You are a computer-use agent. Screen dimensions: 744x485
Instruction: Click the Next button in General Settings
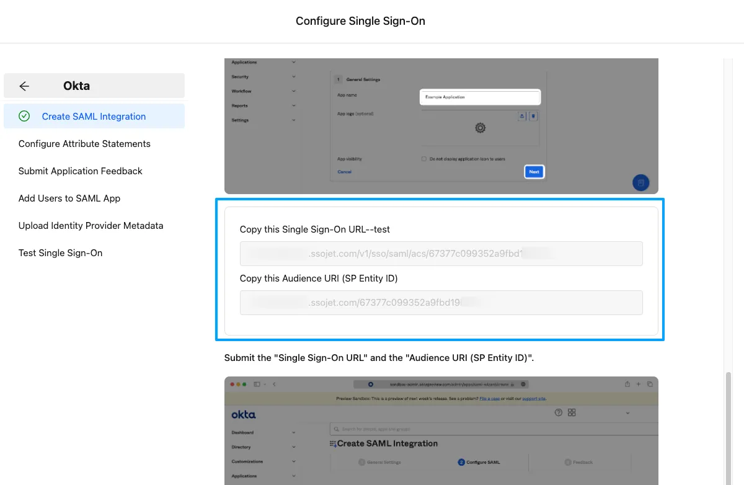(x=534, y=171)
